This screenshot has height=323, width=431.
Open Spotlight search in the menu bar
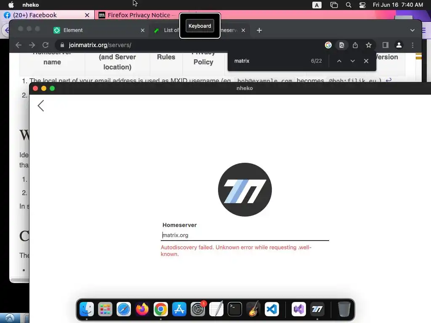coord(348,5)
